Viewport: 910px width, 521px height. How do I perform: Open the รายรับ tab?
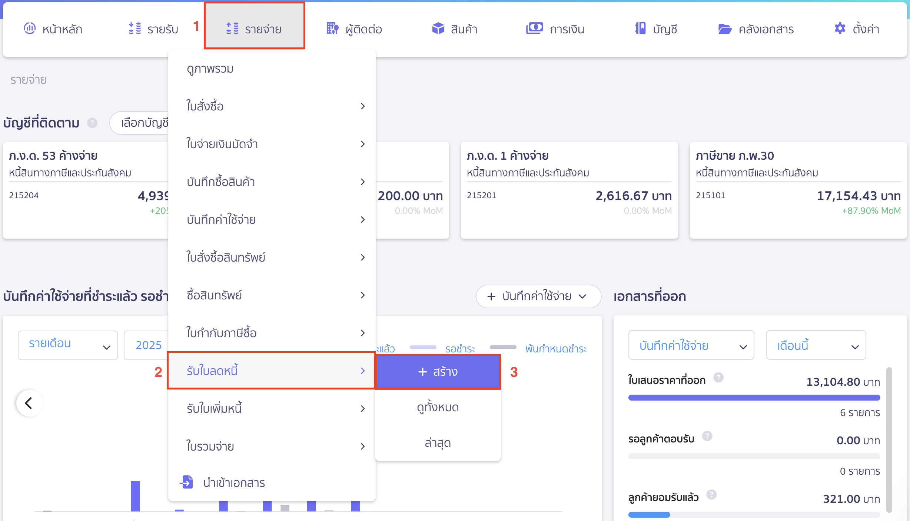point(153,29)
